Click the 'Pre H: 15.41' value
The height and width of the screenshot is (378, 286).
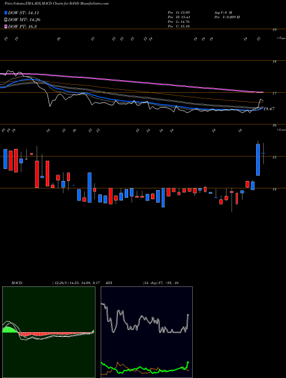pyautogui.click(x=179, y=17)
